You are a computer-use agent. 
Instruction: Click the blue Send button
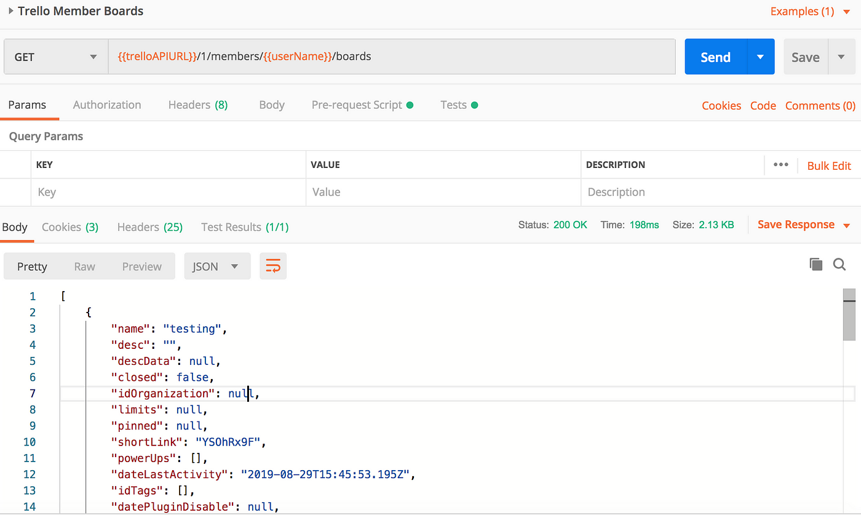point(716,57)
